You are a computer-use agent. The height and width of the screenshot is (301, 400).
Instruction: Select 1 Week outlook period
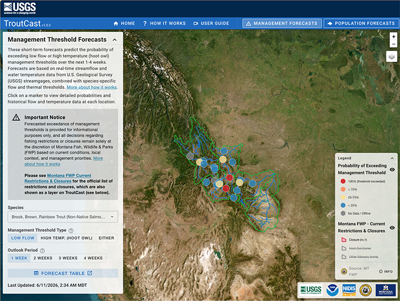pos(19,258)
